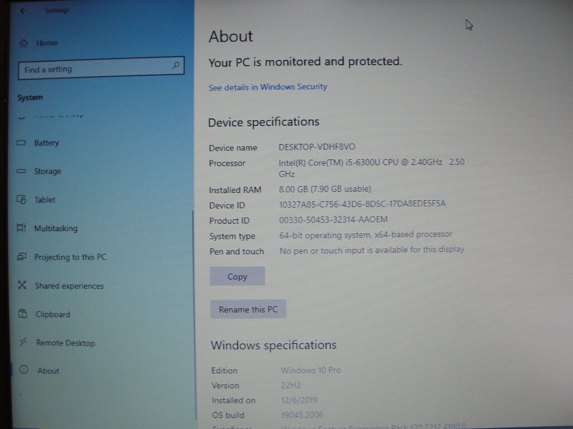
Task: Open See details in Windows Security
Action: pyautogui.click(x=268, y=87)
